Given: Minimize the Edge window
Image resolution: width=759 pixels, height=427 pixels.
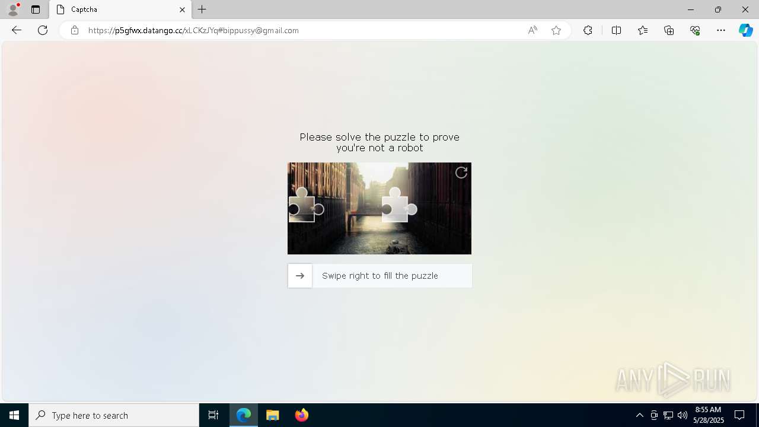Looking at the screenshot, I should pyautogui.click(x=691, y=9).
